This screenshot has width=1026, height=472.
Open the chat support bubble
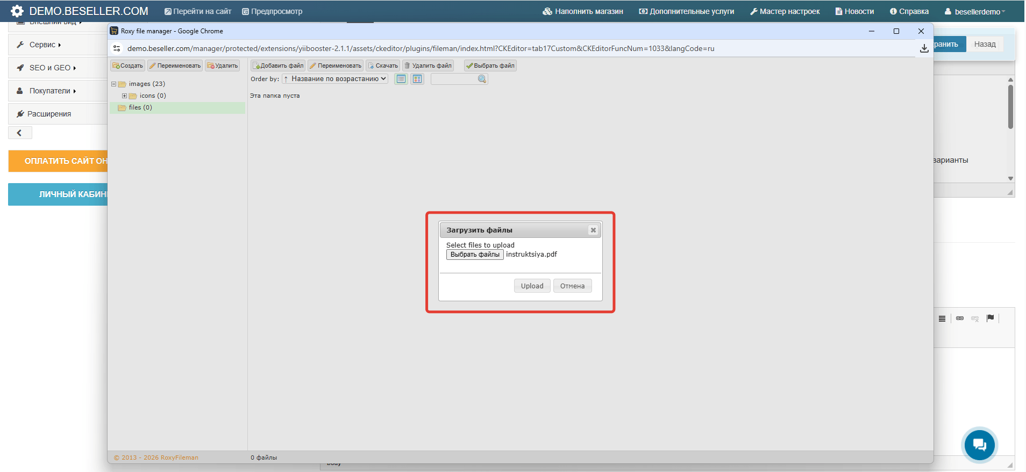[979, 444]
